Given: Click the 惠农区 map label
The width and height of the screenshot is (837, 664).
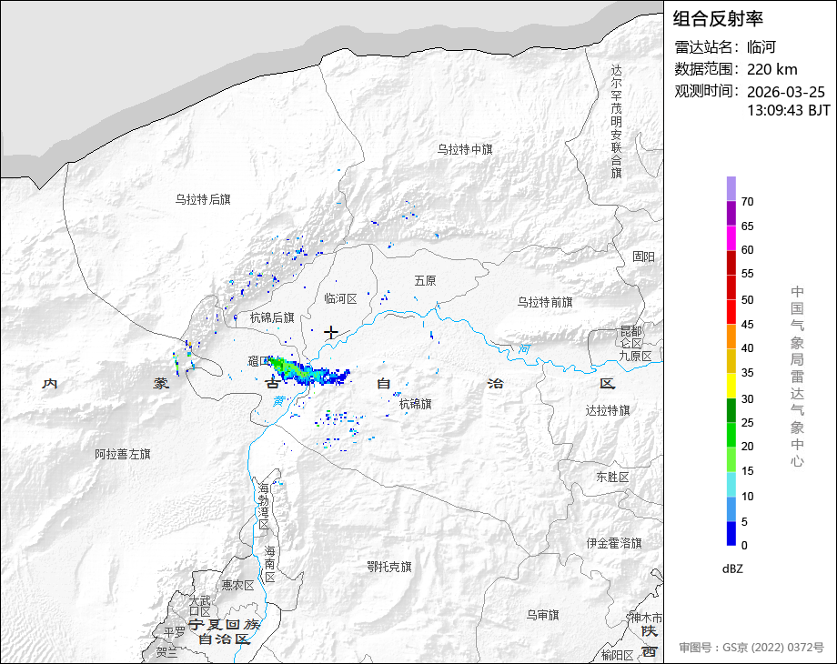Looking at the screenshot, I should click(x=237, y=586).
